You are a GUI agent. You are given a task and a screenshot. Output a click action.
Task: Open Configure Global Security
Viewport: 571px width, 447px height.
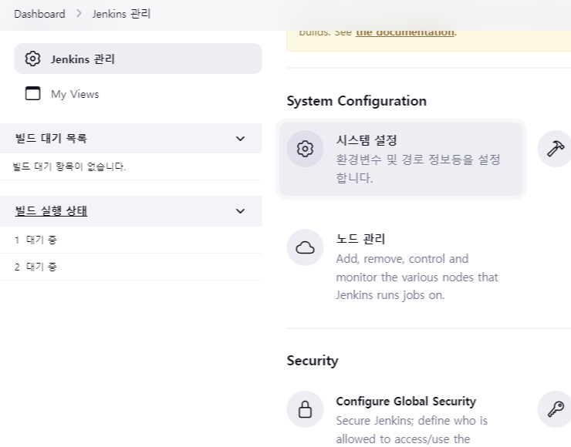[x=406, y=402]
